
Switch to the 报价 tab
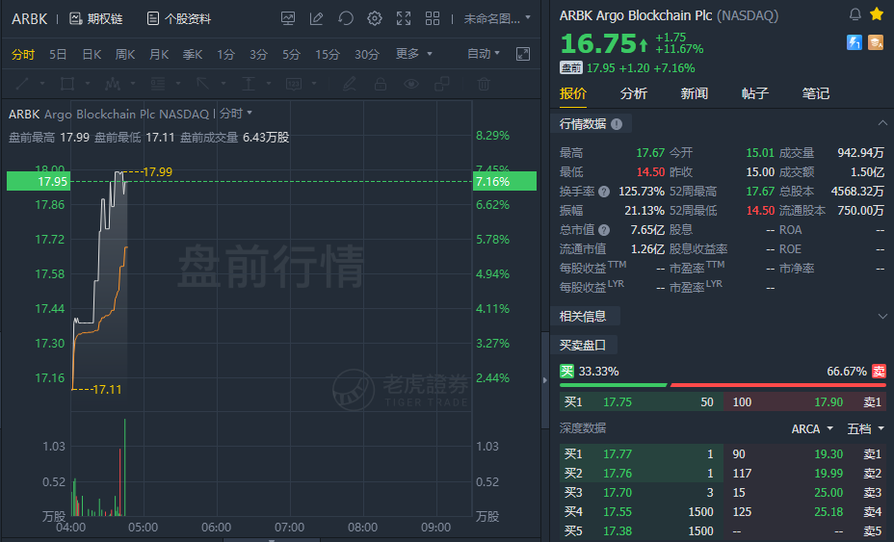(x=573, y=93)
